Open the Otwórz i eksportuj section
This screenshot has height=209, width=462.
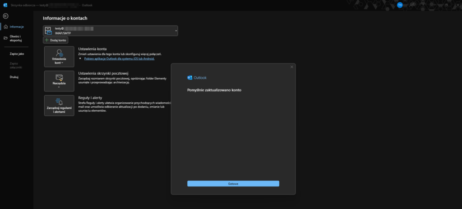pos(16,38)
